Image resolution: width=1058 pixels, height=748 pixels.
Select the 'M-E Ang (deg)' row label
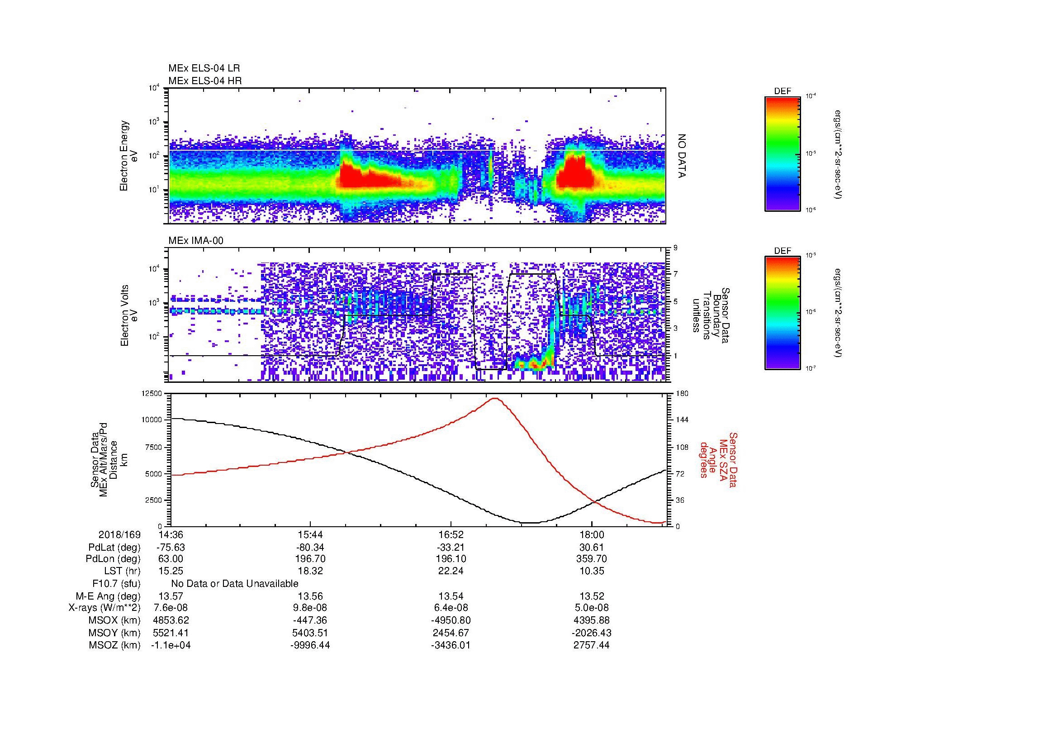click(x=108, y=596)
